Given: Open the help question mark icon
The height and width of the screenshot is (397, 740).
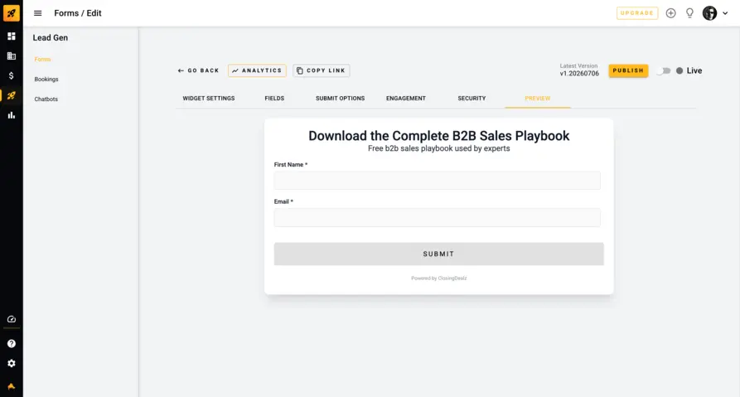Looking at the screenshot, I should [x=12, y=344].
